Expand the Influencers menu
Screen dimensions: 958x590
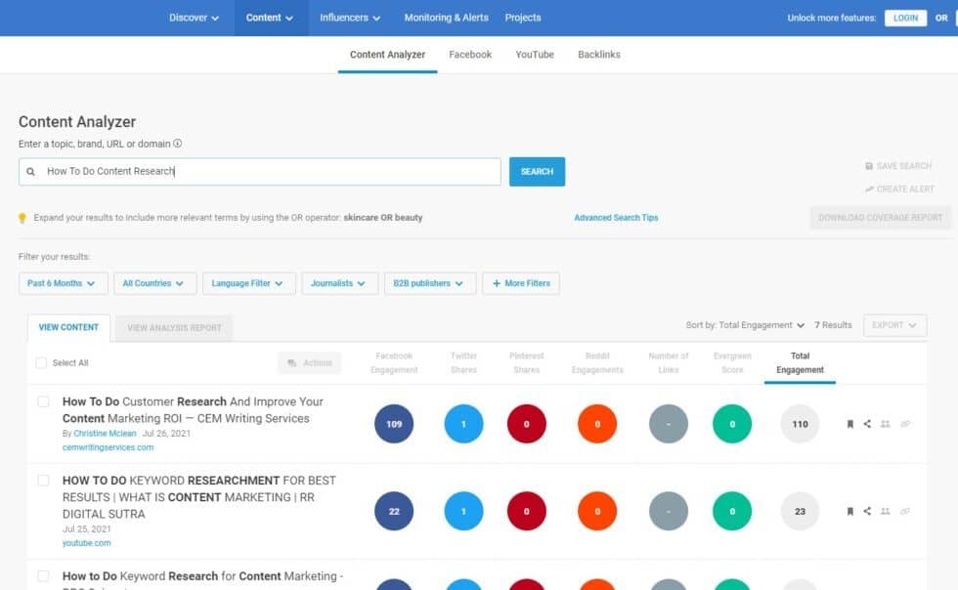[350, 18]
